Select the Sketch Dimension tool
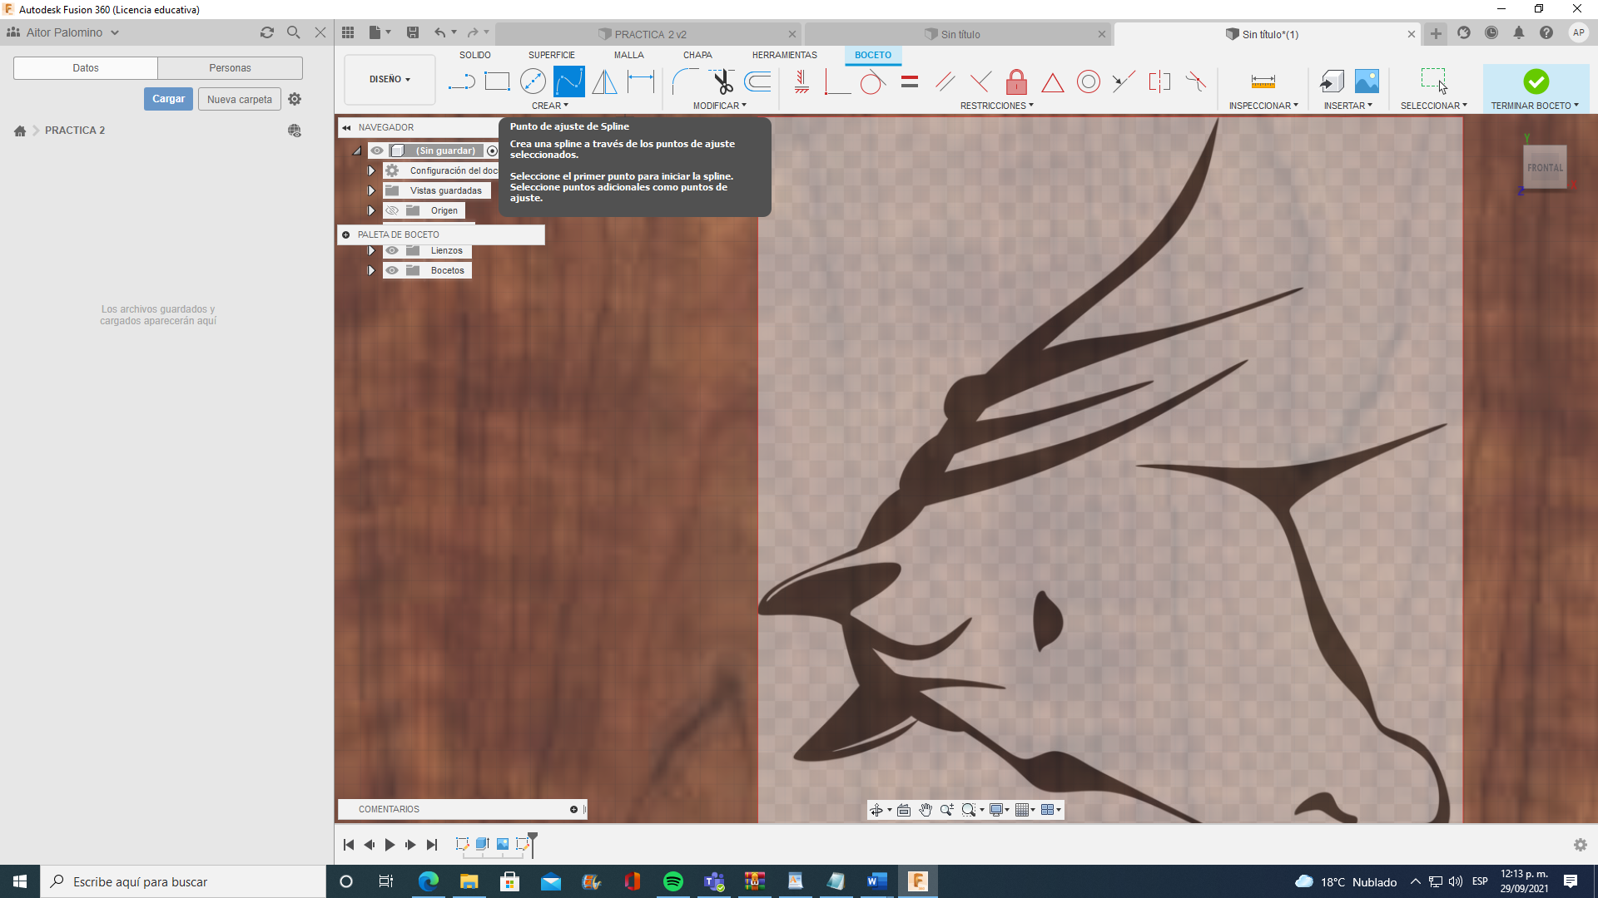The height and width of the screenshot is (898, 1598). 641,81
